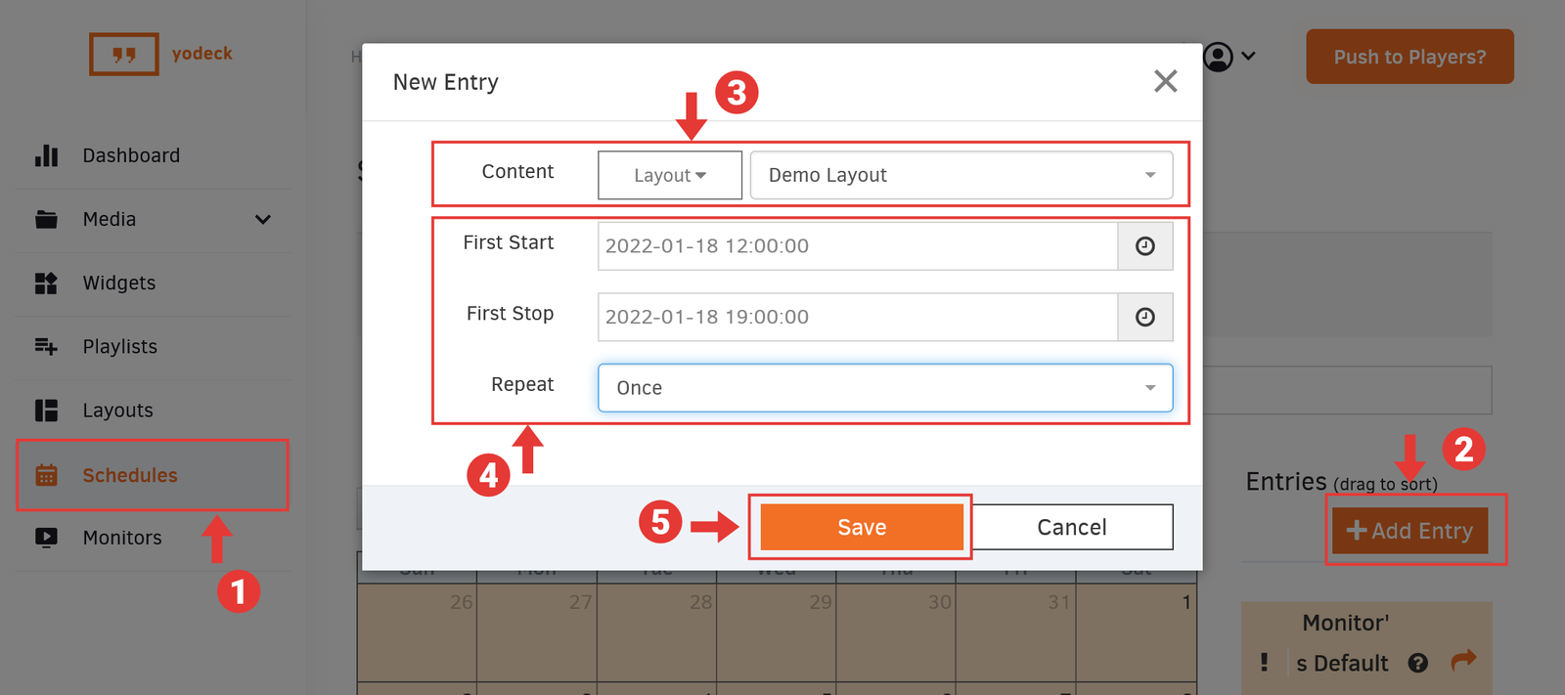Click the orange share arrow icon

[x=1462, y=661]
